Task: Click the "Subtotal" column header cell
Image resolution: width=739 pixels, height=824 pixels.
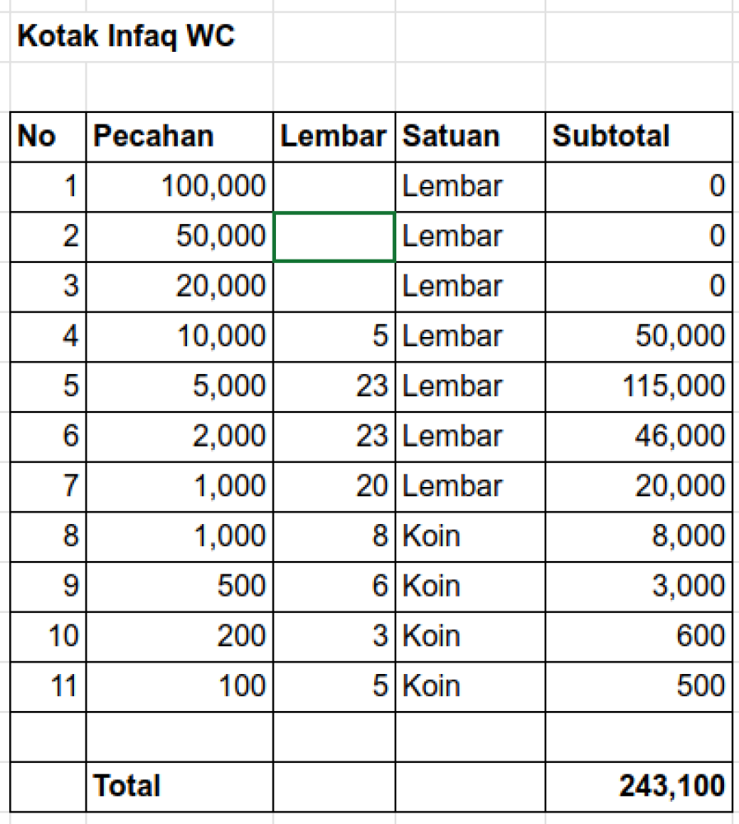Action: [x=638, y=137]
